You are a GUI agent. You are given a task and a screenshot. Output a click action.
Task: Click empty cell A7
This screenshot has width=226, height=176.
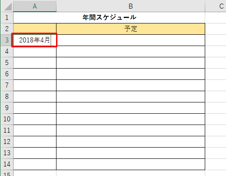pos(35,85)
